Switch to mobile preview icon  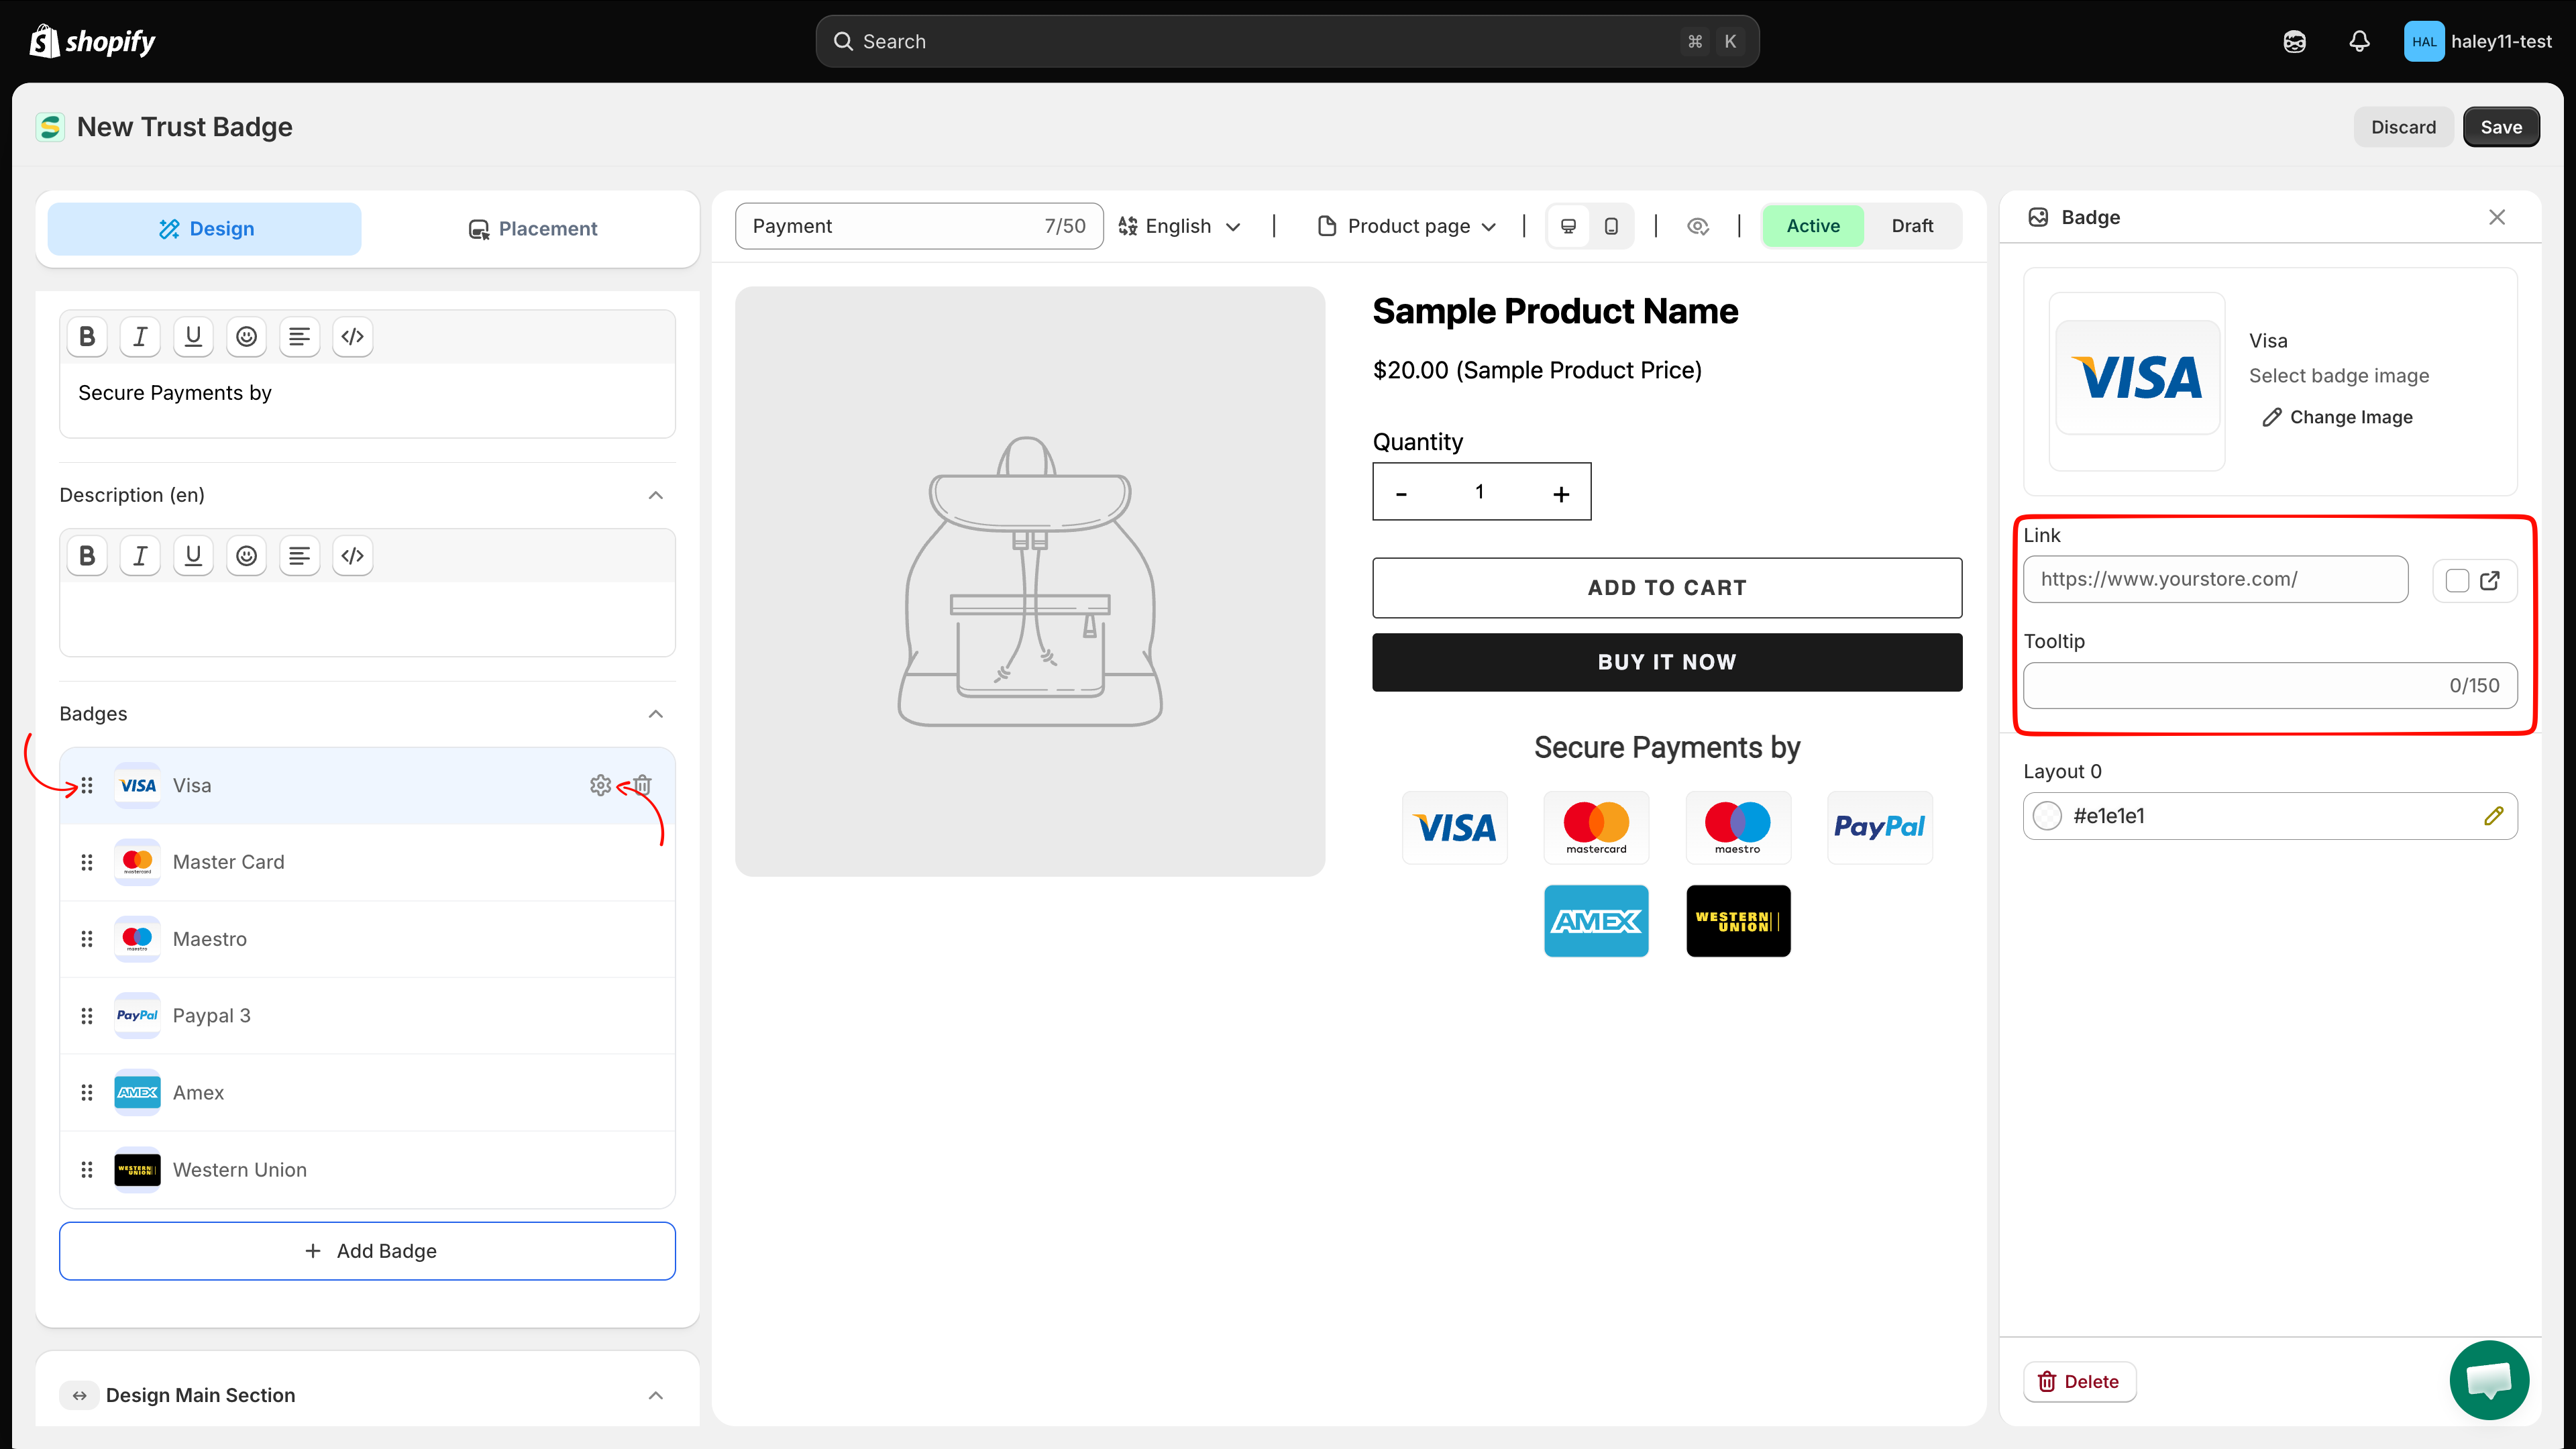(x=1611, y=226)
